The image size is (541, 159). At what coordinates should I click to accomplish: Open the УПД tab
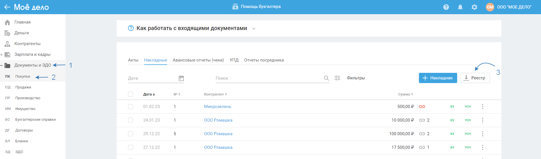pos(234,60)
